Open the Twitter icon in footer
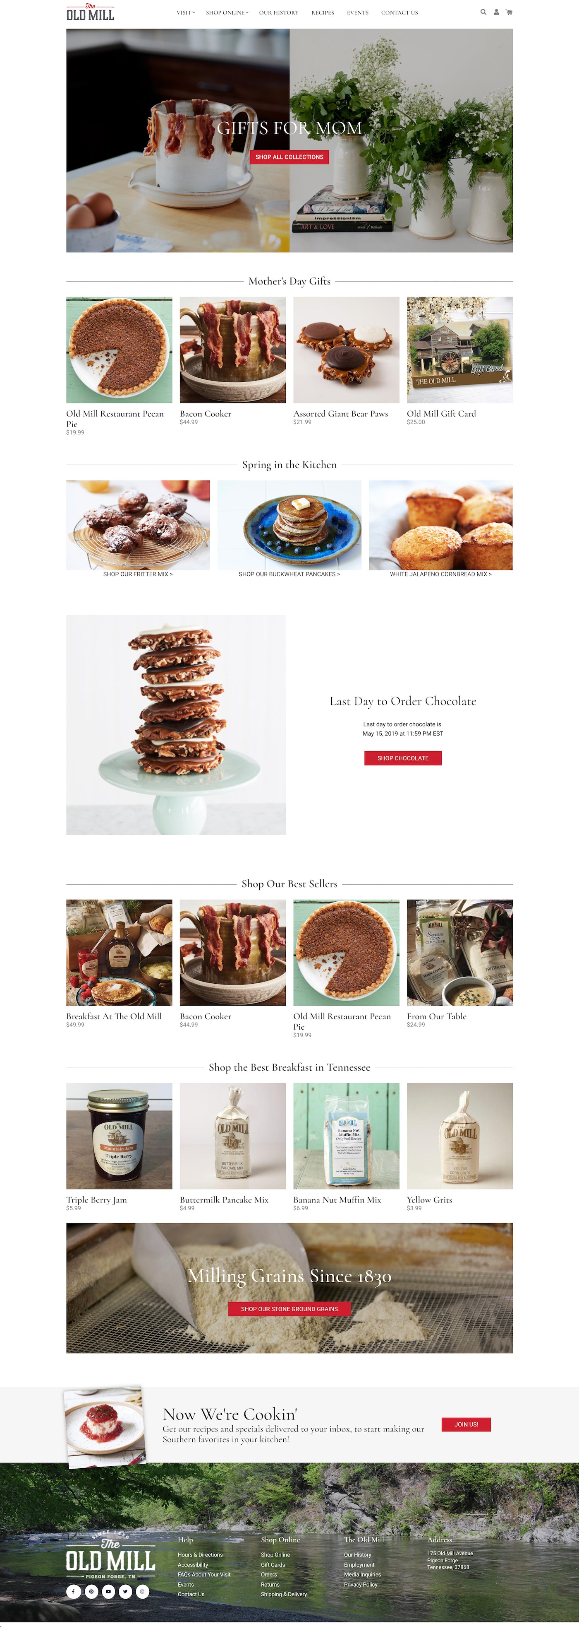Image resolution: width=579 pixels, height=1629 pixels. coord(125,1591)
